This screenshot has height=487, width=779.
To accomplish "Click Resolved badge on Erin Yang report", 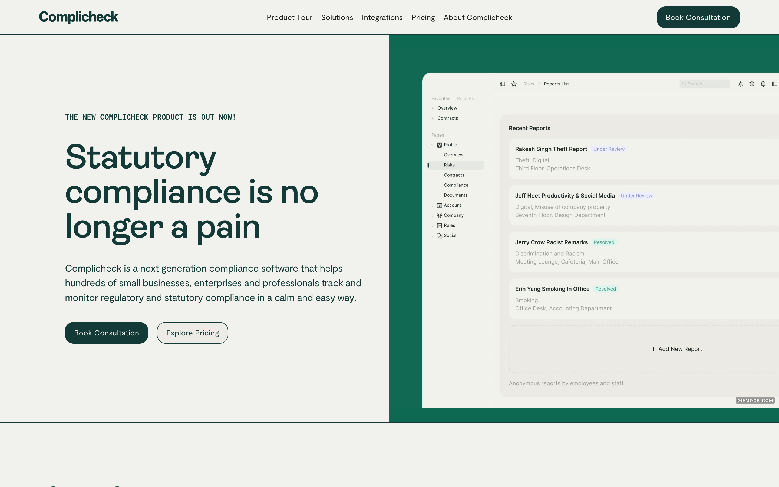I will click(x=606, y=289).
